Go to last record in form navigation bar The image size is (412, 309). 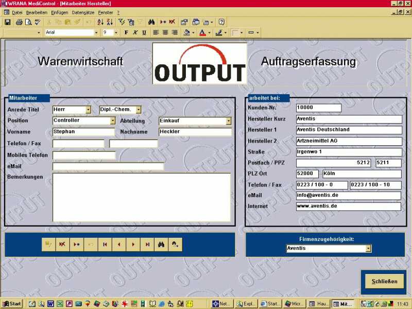(x=147, y=245)
